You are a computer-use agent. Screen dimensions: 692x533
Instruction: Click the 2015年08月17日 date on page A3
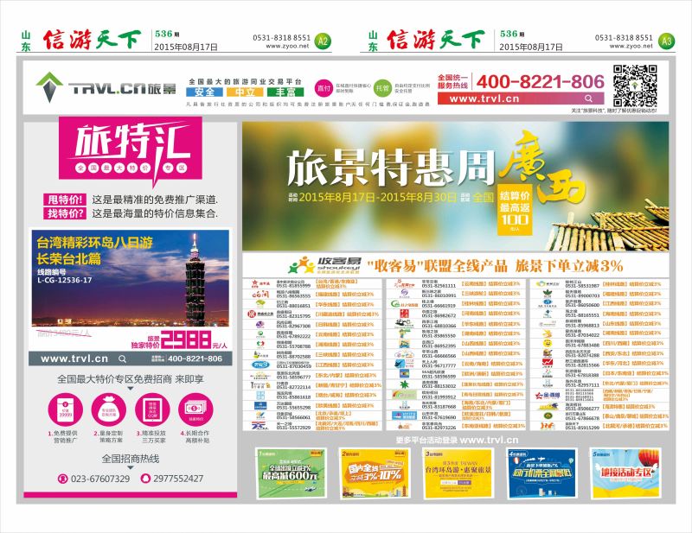(531, 47)
